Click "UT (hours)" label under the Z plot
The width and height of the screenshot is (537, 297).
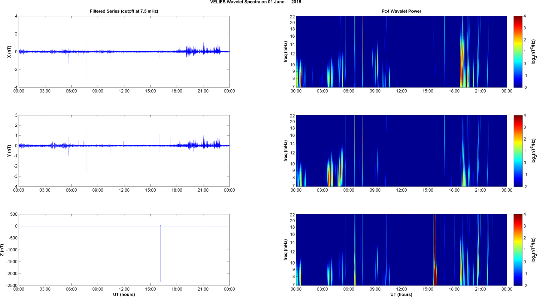click(124, 294)
